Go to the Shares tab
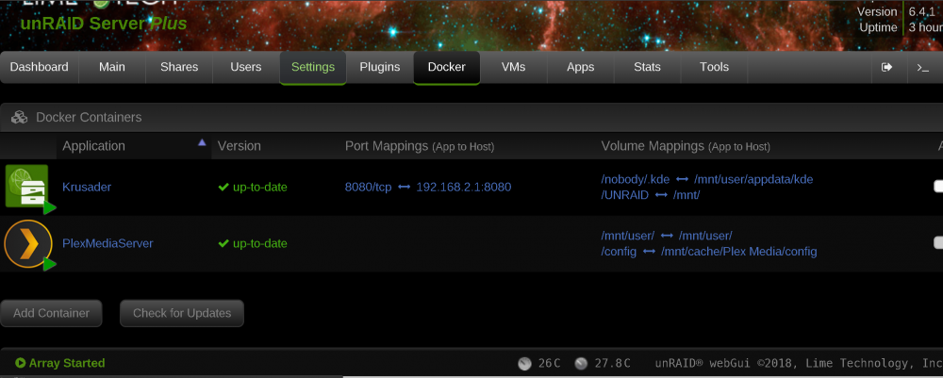The height and width of the screenshot is (378, 943). [x=179, y=67]
